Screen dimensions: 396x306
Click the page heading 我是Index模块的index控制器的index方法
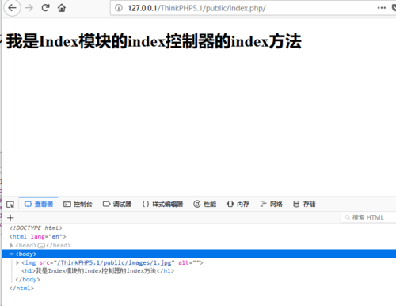coord(154,41)
